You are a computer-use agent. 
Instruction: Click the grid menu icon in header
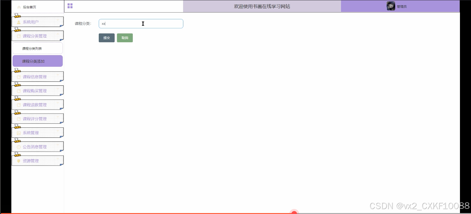click(x=70, y=6)
